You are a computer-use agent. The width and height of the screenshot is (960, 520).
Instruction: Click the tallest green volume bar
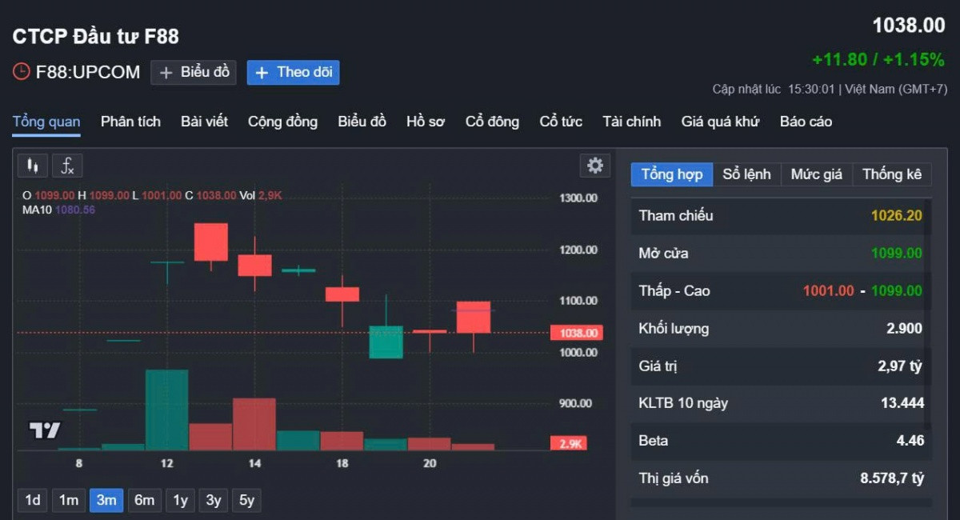tap(166, 410)
